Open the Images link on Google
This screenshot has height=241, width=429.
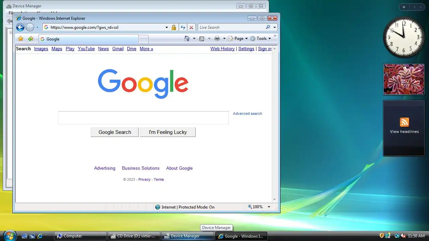point(41,49)
